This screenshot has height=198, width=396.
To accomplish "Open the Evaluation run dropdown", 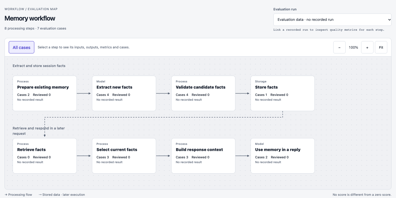I will [332, 20].
